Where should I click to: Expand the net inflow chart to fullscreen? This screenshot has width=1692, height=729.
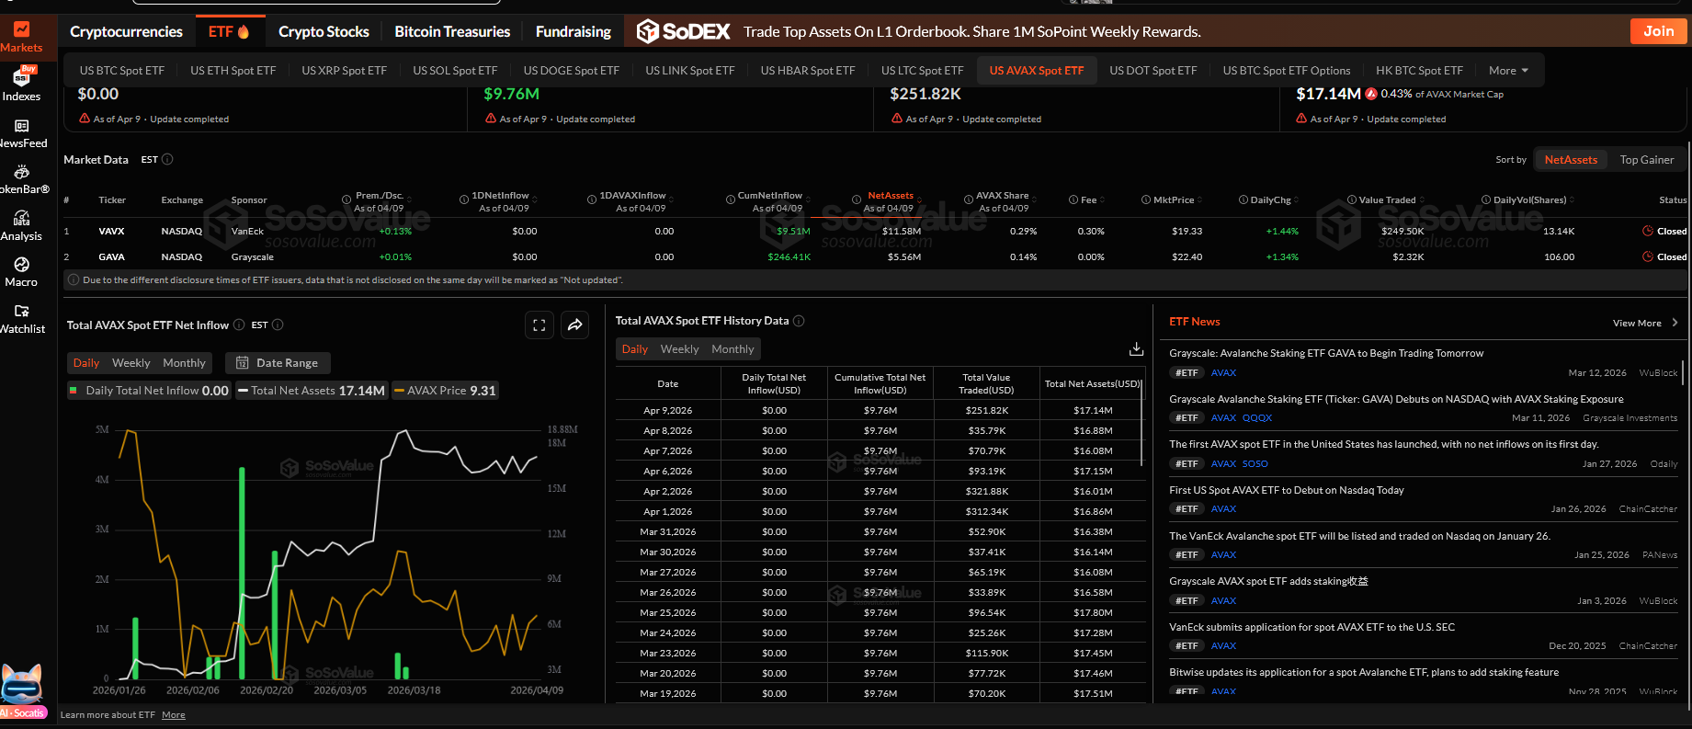pyautogui.click(x=539, y=325)
